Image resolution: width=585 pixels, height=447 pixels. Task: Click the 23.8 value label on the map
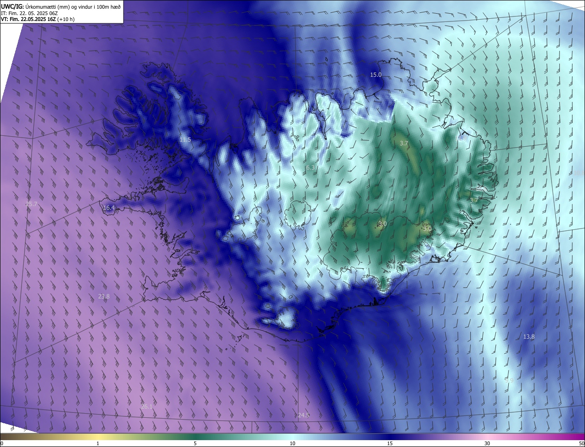[104, 296]
